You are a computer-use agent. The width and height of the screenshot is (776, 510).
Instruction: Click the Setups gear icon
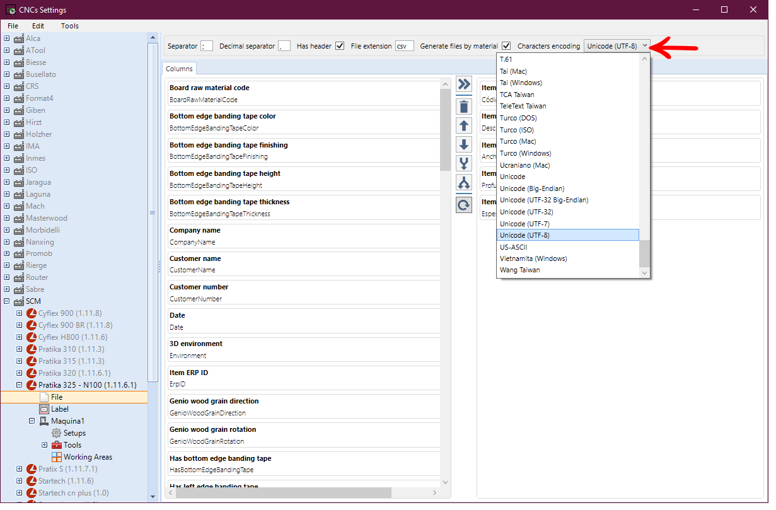tap(57, 433)
